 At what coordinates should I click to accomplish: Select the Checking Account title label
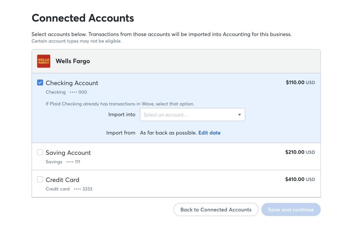(x=72, y=83)
